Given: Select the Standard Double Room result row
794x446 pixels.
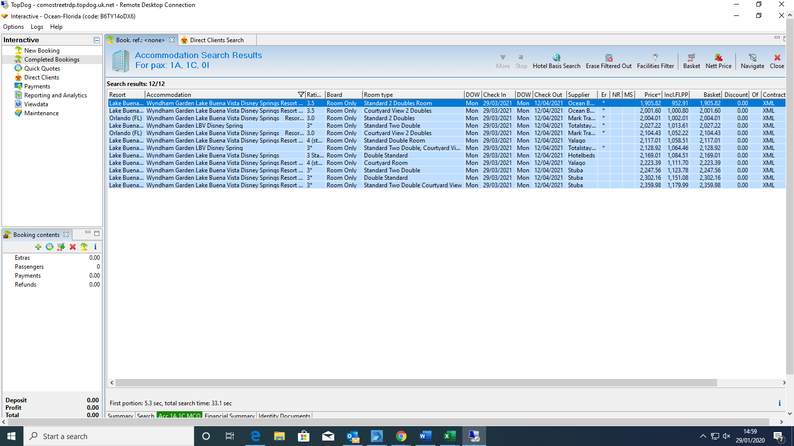Looking at the screenshot, I should (x=446, y=141).
